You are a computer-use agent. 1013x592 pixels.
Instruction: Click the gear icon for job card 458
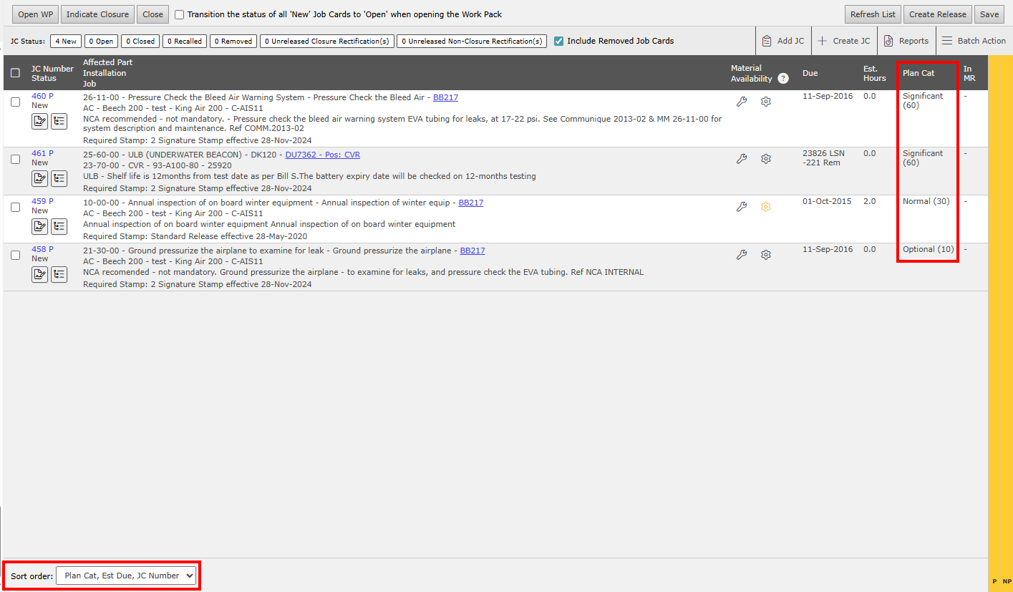[765, 255]
